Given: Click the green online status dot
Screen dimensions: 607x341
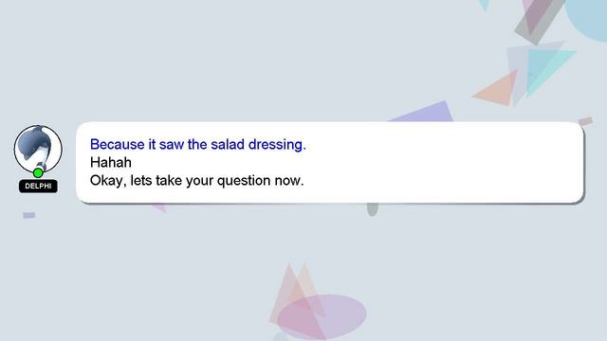Looking at the screenshot, I should coord(38,172).
